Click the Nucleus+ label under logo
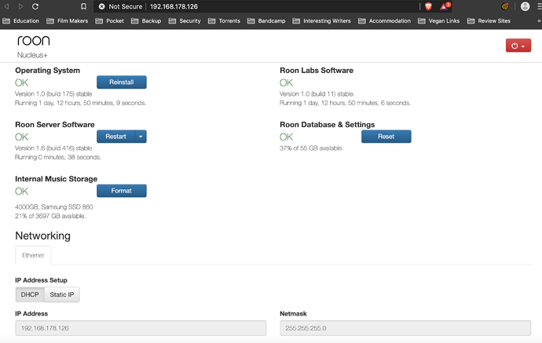The height and width of the screenshot is (343, 542). click(x=32, y=55)
